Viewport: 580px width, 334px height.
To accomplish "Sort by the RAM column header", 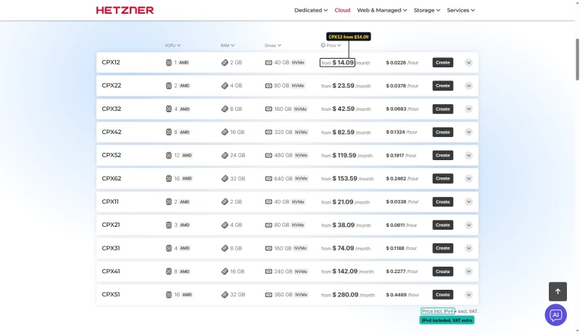I will click(228, 46).
